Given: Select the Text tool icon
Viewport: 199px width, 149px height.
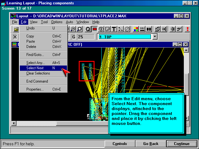Looking at the screenshot, I should pyautogui.click(x=114, y=29).
